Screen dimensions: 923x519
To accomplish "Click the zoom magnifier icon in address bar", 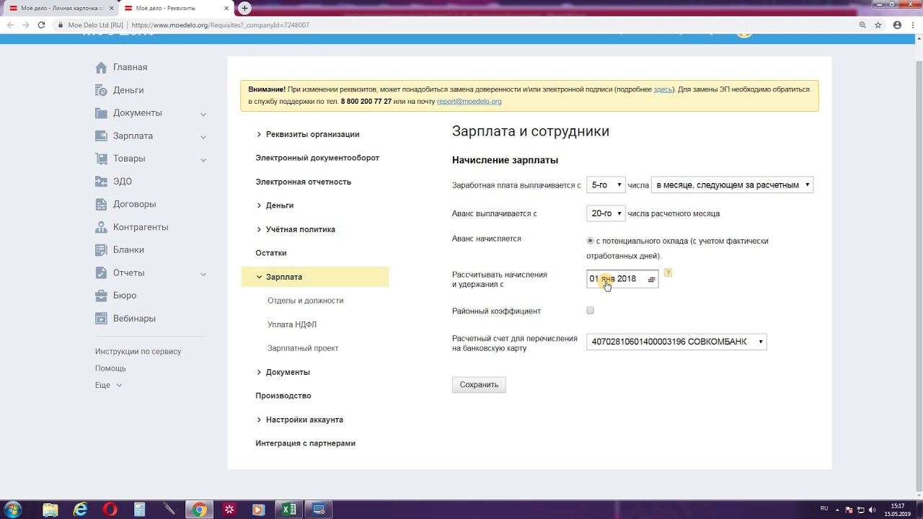I will pos(862,25).
